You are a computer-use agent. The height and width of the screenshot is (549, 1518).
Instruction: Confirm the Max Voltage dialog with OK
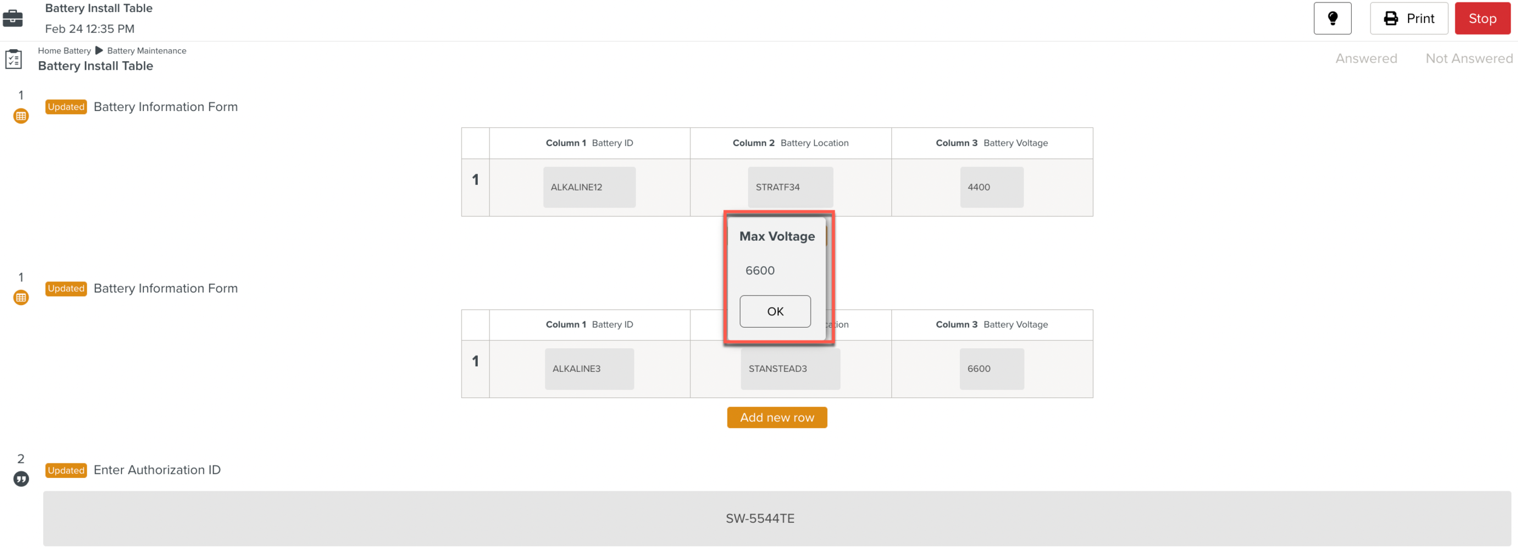(x=775, y=311)
